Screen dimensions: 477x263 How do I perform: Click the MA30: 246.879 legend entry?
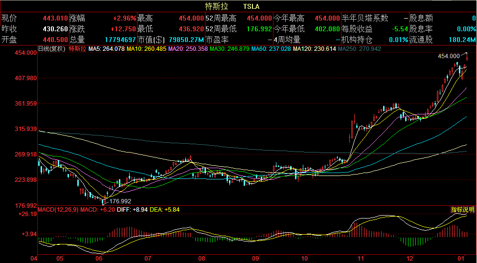229,49
